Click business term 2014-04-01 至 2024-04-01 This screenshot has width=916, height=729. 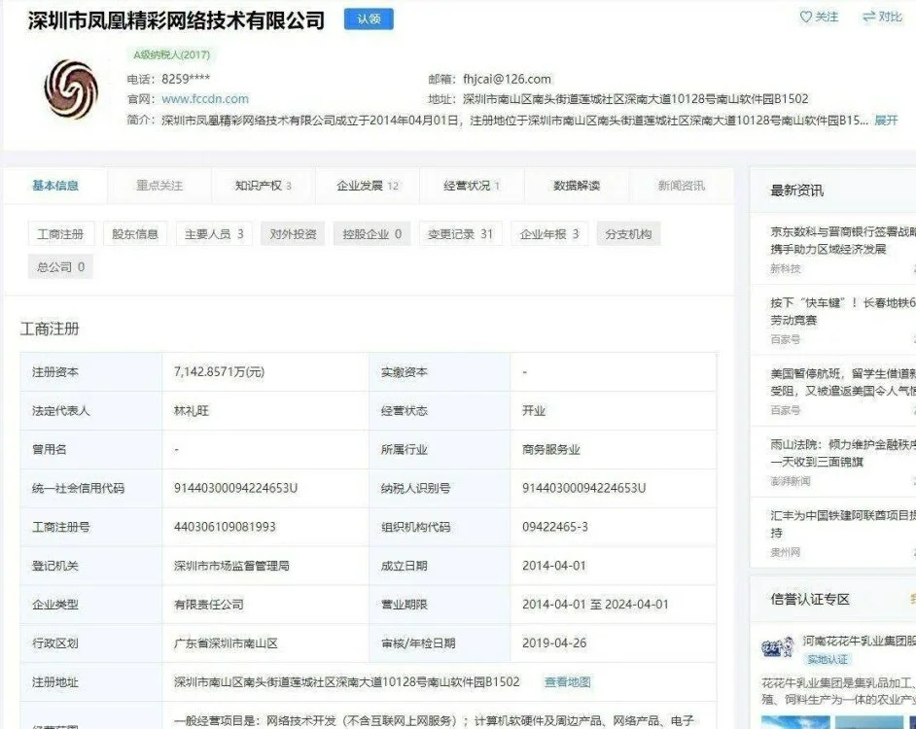coord(595,604)
